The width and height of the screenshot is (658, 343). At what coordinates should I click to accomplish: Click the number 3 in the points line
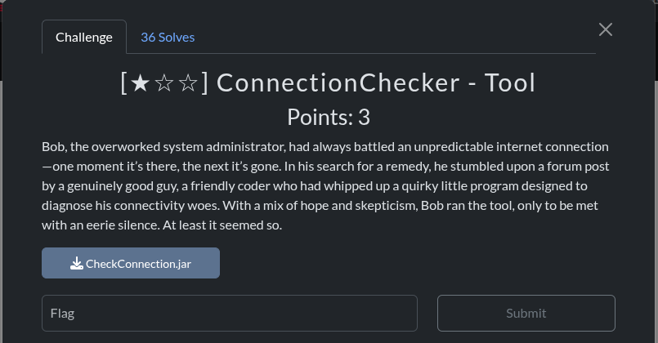(365, 118)
